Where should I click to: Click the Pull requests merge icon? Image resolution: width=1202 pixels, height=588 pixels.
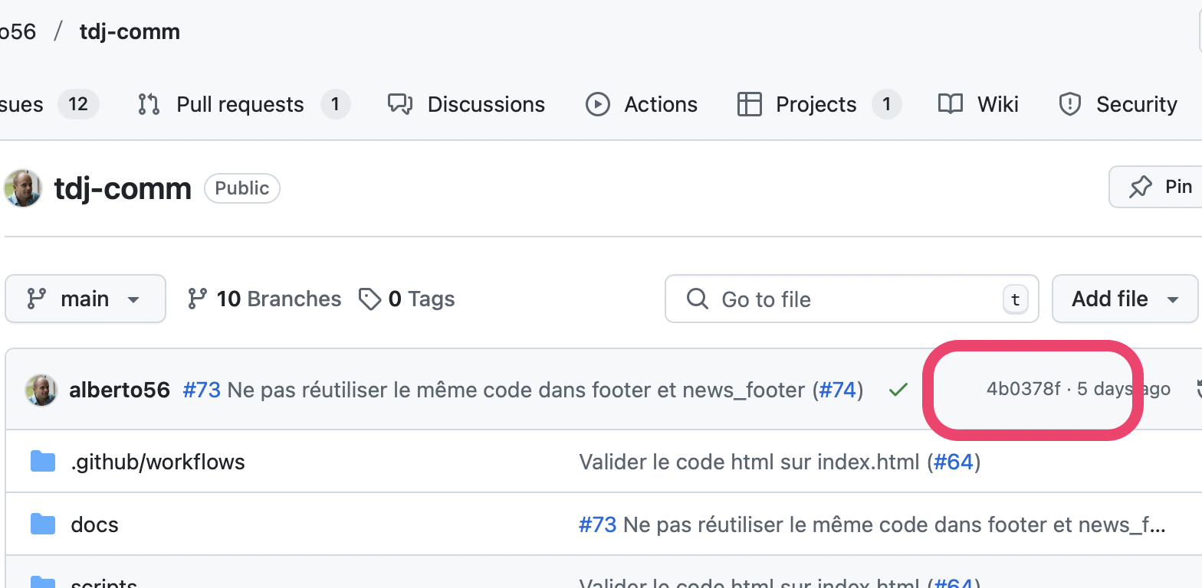149,104
